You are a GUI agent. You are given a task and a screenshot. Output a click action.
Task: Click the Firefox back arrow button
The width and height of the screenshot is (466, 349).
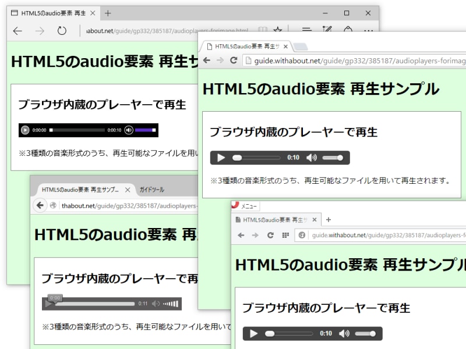tap(40, 205)
